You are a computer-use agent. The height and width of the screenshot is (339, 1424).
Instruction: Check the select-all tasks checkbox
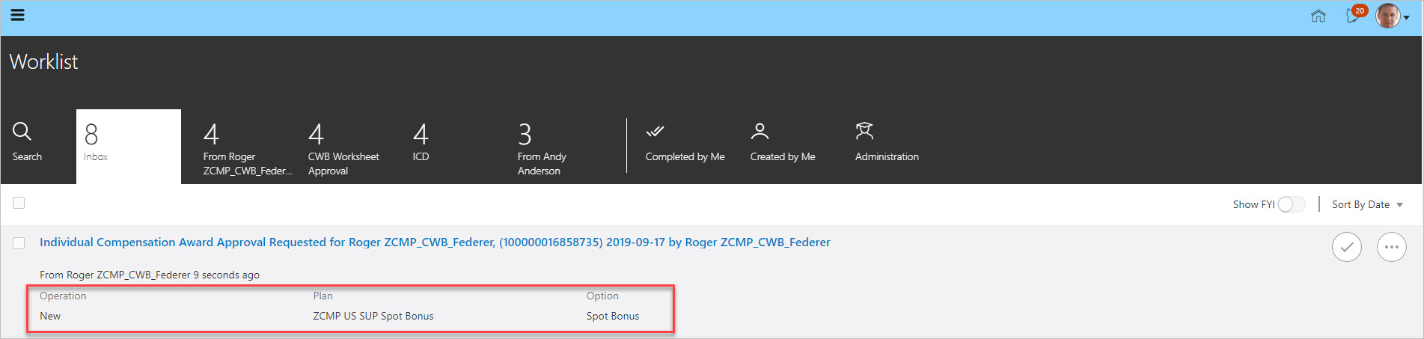point(19,203)
